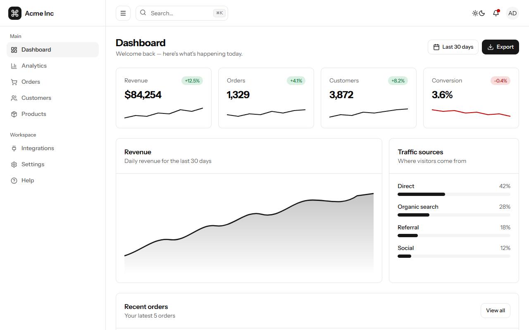The image size is (529, 330).
Task: Click the +12.5% Revenue change badge
Action: click(x=192, y=81)
